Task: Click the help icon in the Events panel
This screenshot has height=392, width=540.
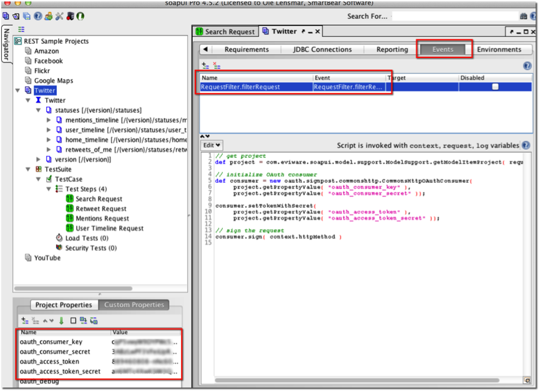Action: point(526,66)
